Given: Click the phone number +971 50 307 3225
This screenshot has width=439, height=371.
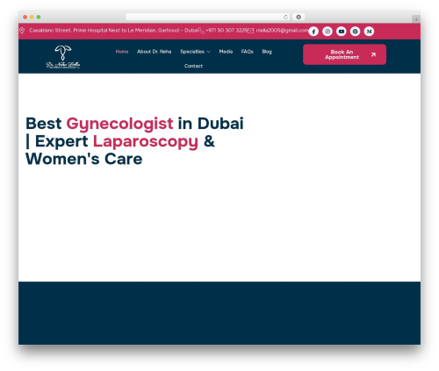Looking at the screenshot, I should pos(227,31).
